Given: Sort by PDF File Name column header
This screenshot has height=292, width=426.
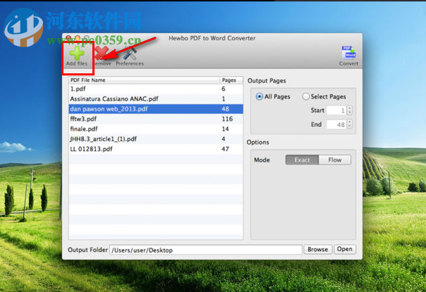Looking at the screenshot, I should tap(144, 80).
